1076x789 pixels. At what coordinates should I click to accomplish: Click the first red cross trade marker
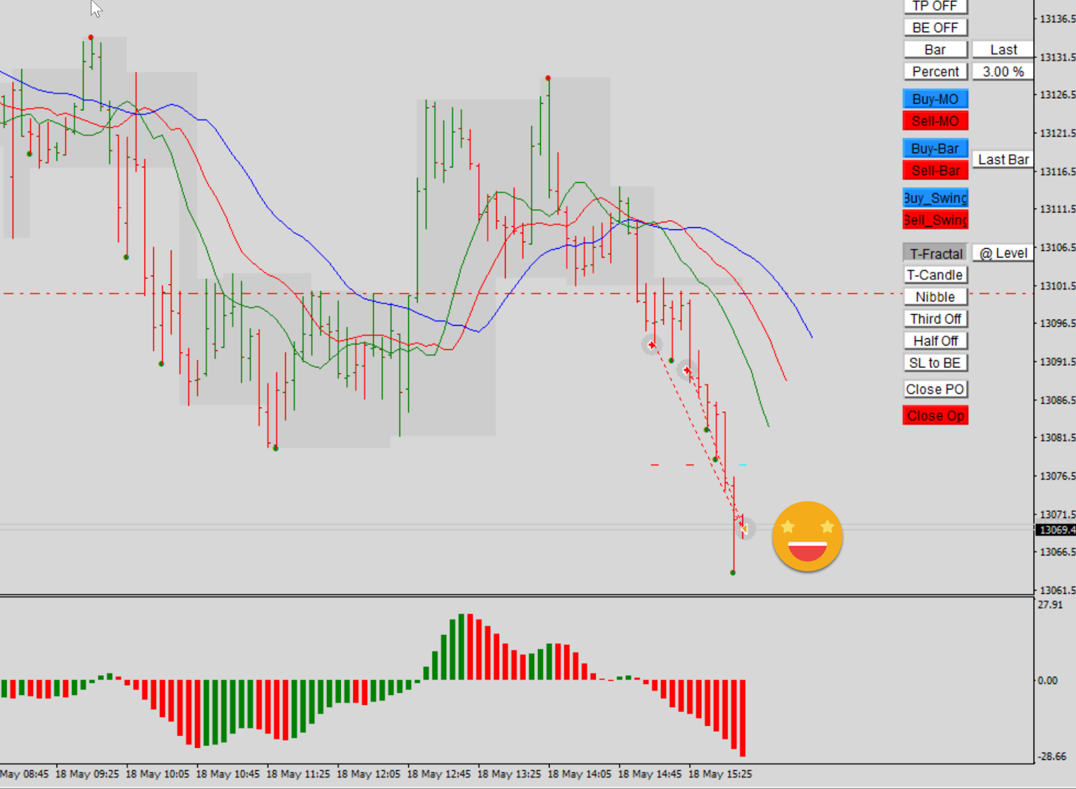point(651,345)
